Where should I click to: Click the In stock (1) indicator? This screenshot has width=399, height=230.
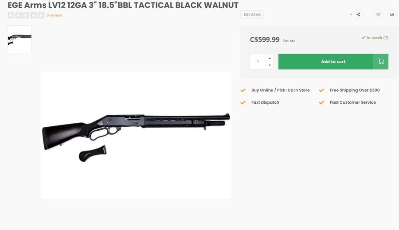[x=375, y=38]
